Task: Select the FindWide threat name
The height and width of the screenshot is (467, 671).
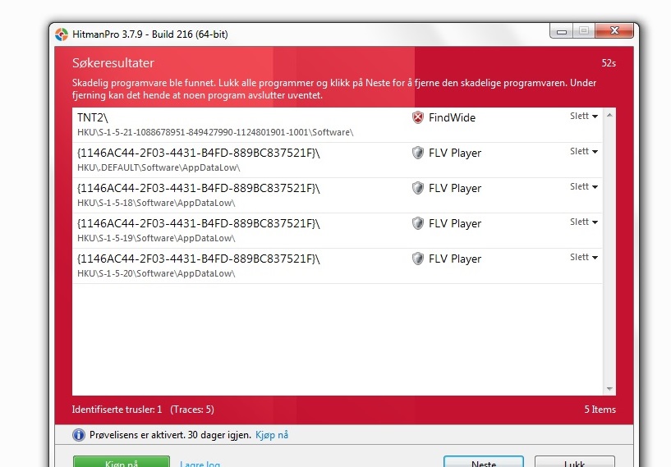Action: click(452, 117)
